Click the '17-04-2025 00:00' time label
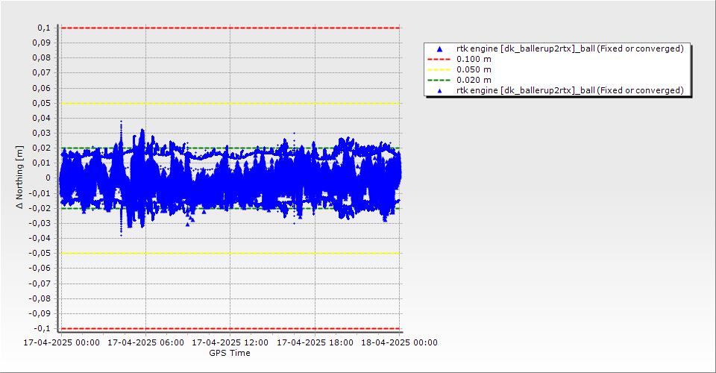This screenshot has width=716, height=373. tap(61, 342)
